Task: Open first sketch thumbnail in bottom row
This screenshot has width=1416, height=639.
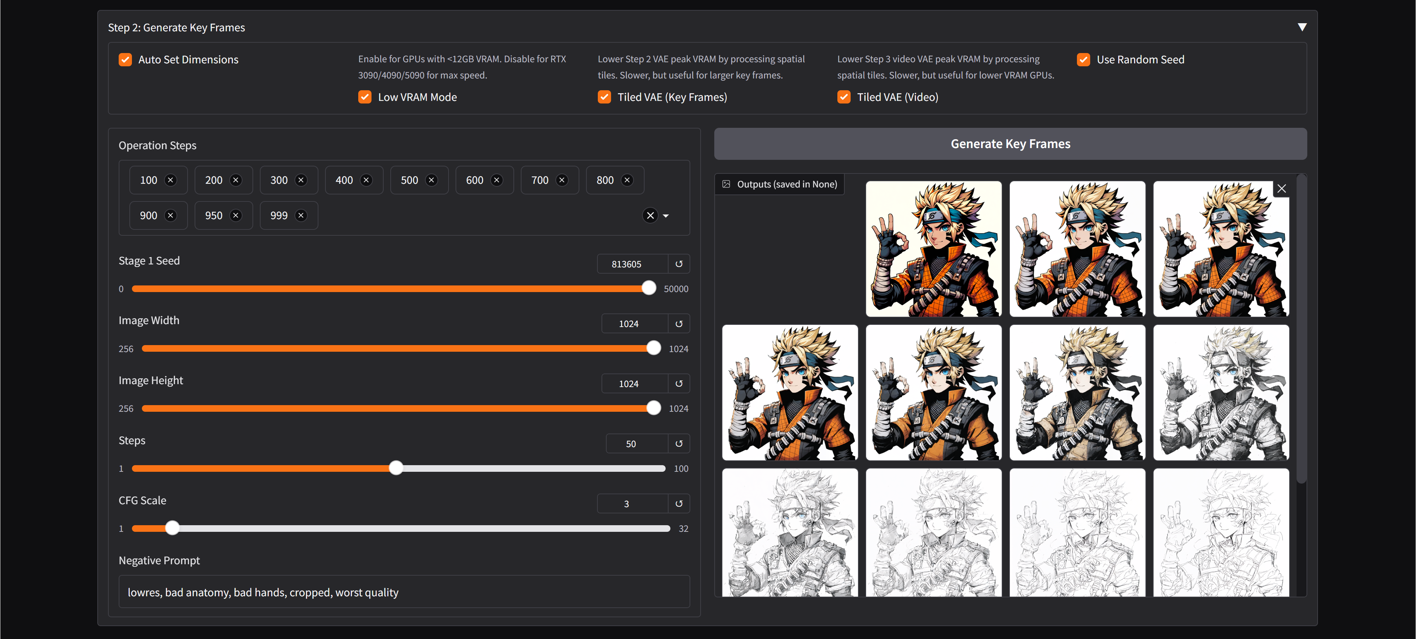Action: [x=790, y=533]
